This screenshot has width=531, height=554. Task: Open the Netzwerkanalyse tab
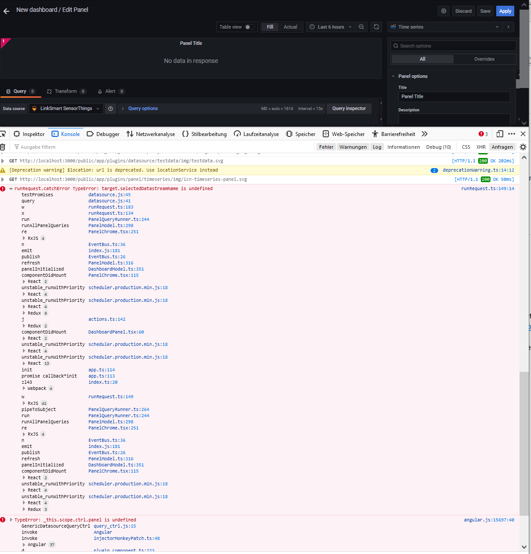tap(151, 134)
